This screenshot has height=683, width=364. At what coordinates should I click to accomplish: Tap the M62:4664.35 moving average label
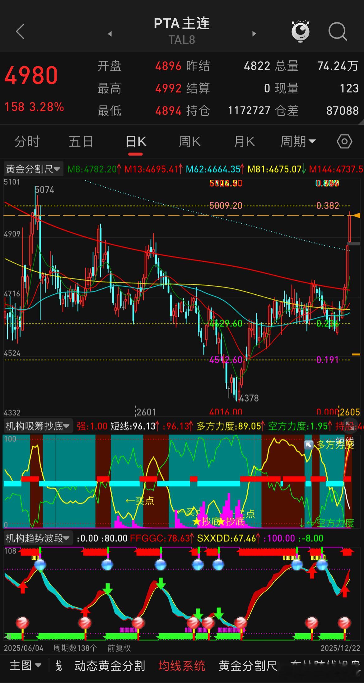point(215,169)
